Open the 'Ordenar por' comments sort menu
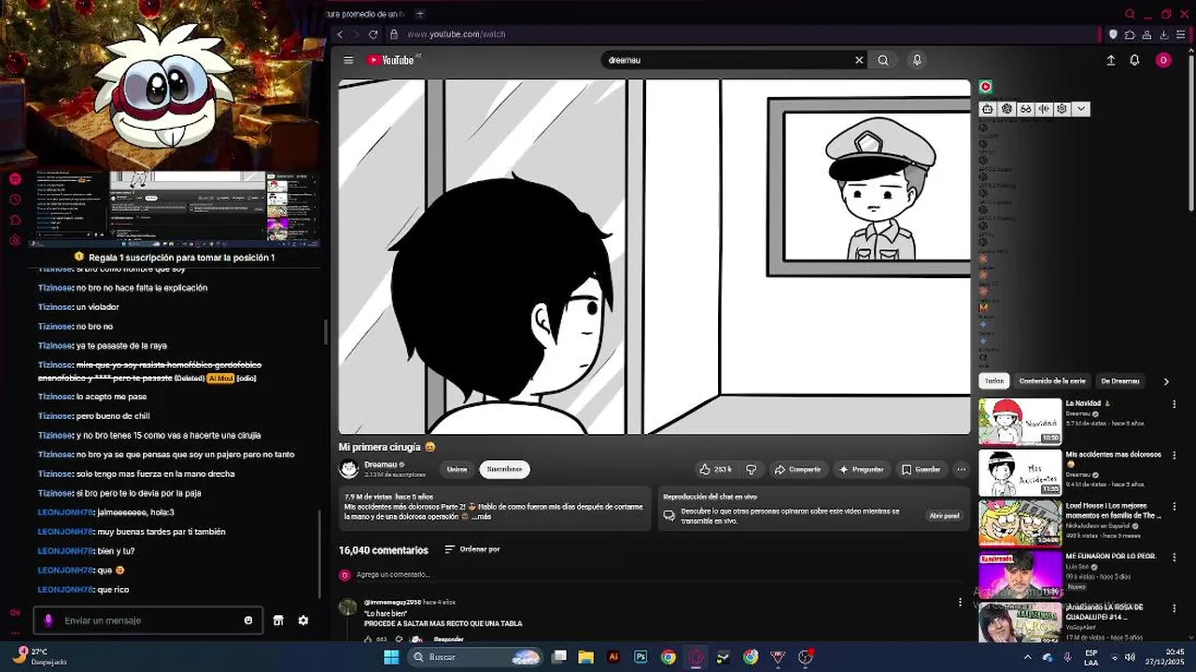The image size is (1196, 672). tap(472, 550)
